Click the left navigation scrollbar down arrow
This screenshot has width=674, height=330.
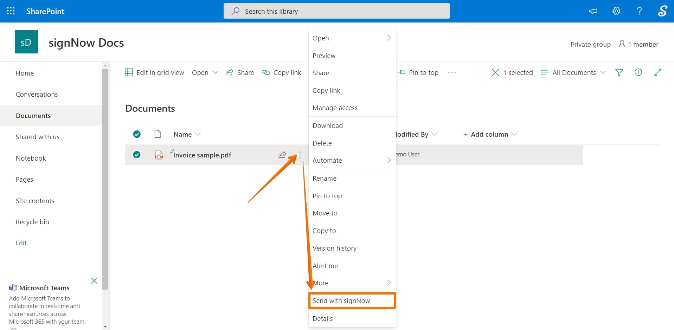point(105,327)
